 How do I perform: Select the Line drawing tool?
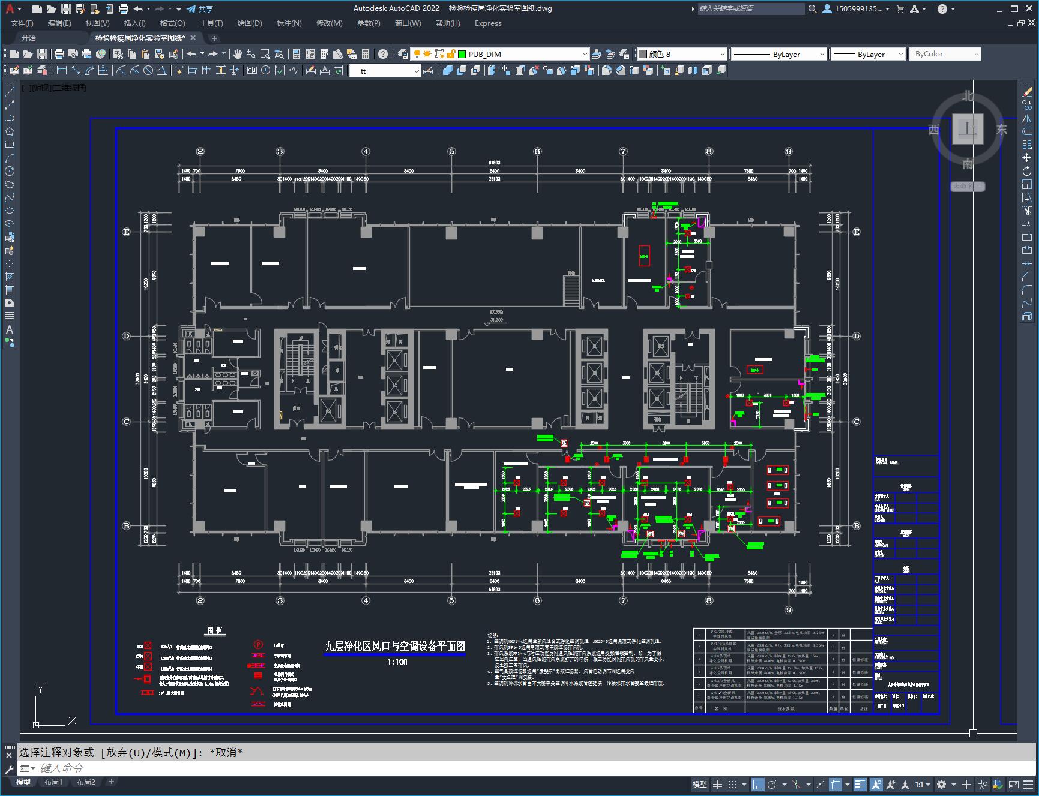tap(10, 92)
